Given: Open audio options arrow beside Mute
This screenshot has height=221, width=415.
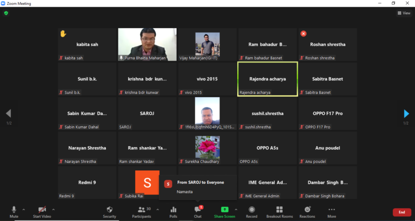Looking at the screenshot, I should [24, 210].
